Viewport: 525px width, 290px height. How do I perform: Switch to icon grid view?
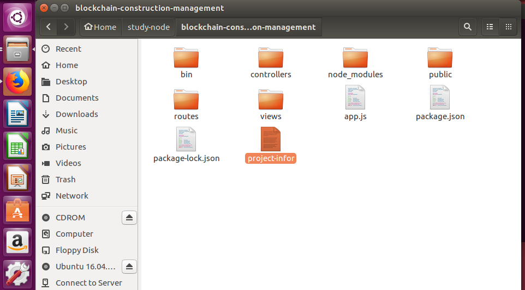(x=508, y=27)
